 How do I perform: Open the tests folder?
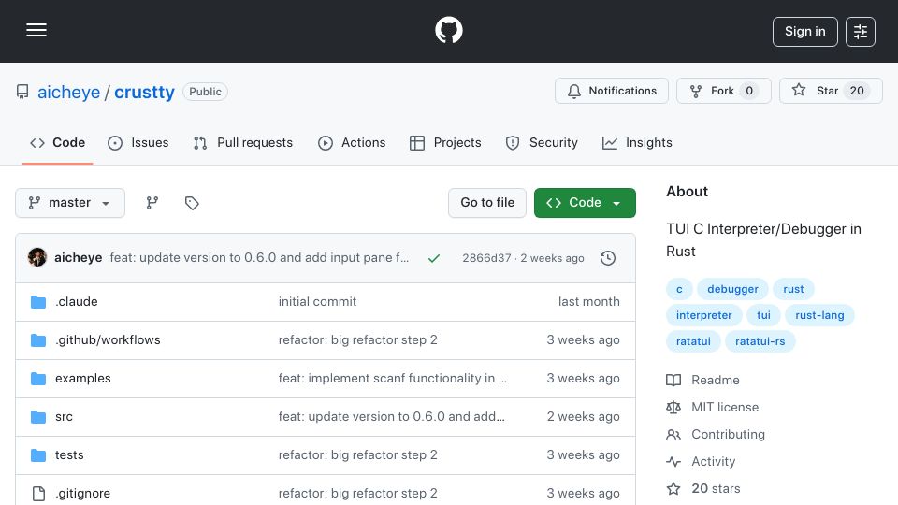click(x=69, y=455)
